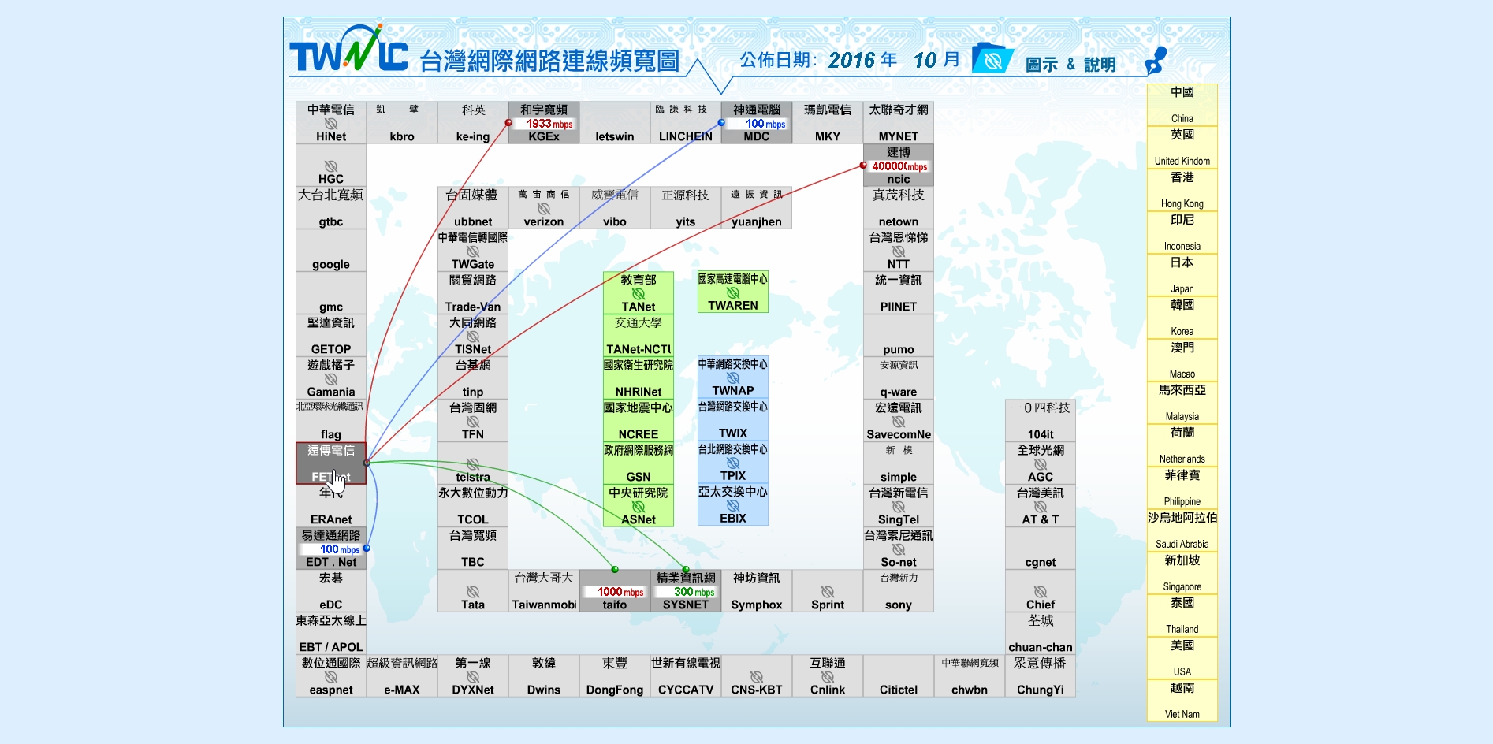Click the Cnlink crossed-circle icon

[x=828, y=677]
